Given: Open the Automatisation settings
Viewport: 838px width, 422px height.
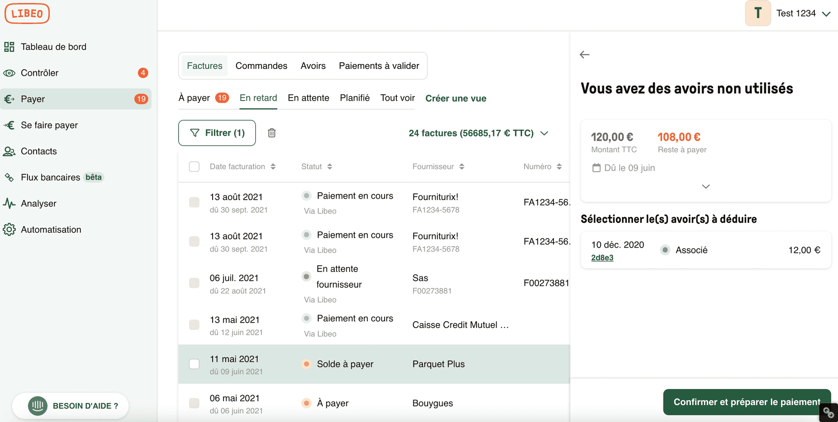Looking at the screenshot, I should click(51, 229).
